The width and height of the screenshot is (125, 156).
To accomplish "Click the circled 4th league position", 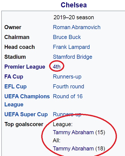I will [57, 67].
